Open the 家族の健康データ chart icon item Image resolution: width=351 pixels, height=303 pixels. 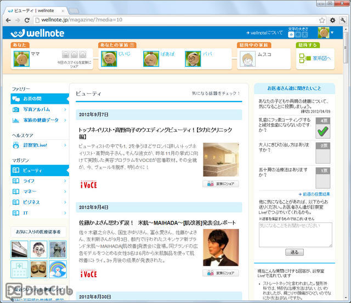pos(16,120)
